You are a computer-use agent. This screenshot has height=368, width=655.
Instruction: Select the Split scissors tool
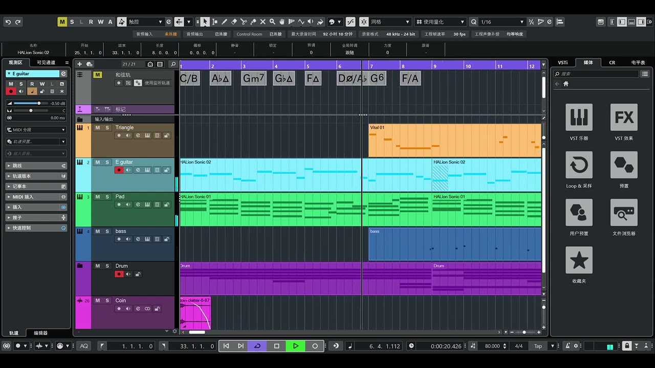pyautogui.click(x=244, y=22)
